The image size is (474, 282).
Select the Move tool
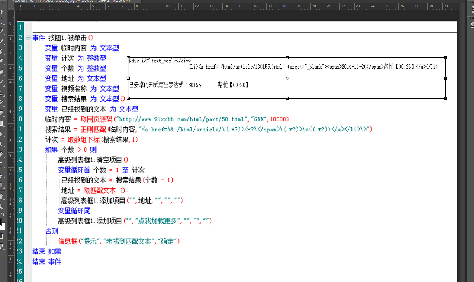coord(2,12)
